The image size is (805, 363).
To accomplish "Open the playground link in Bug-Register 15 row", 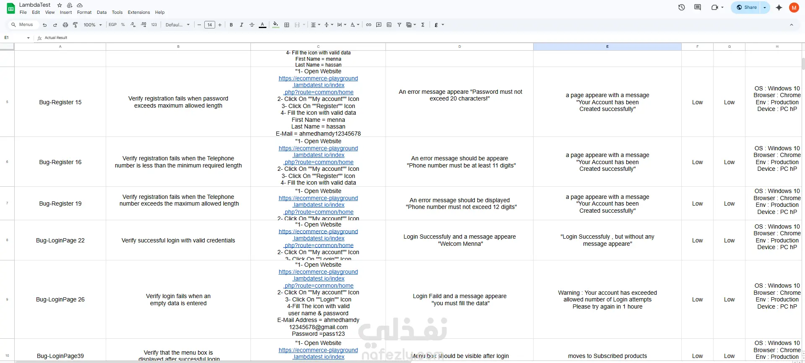I will tap(318, 85).
